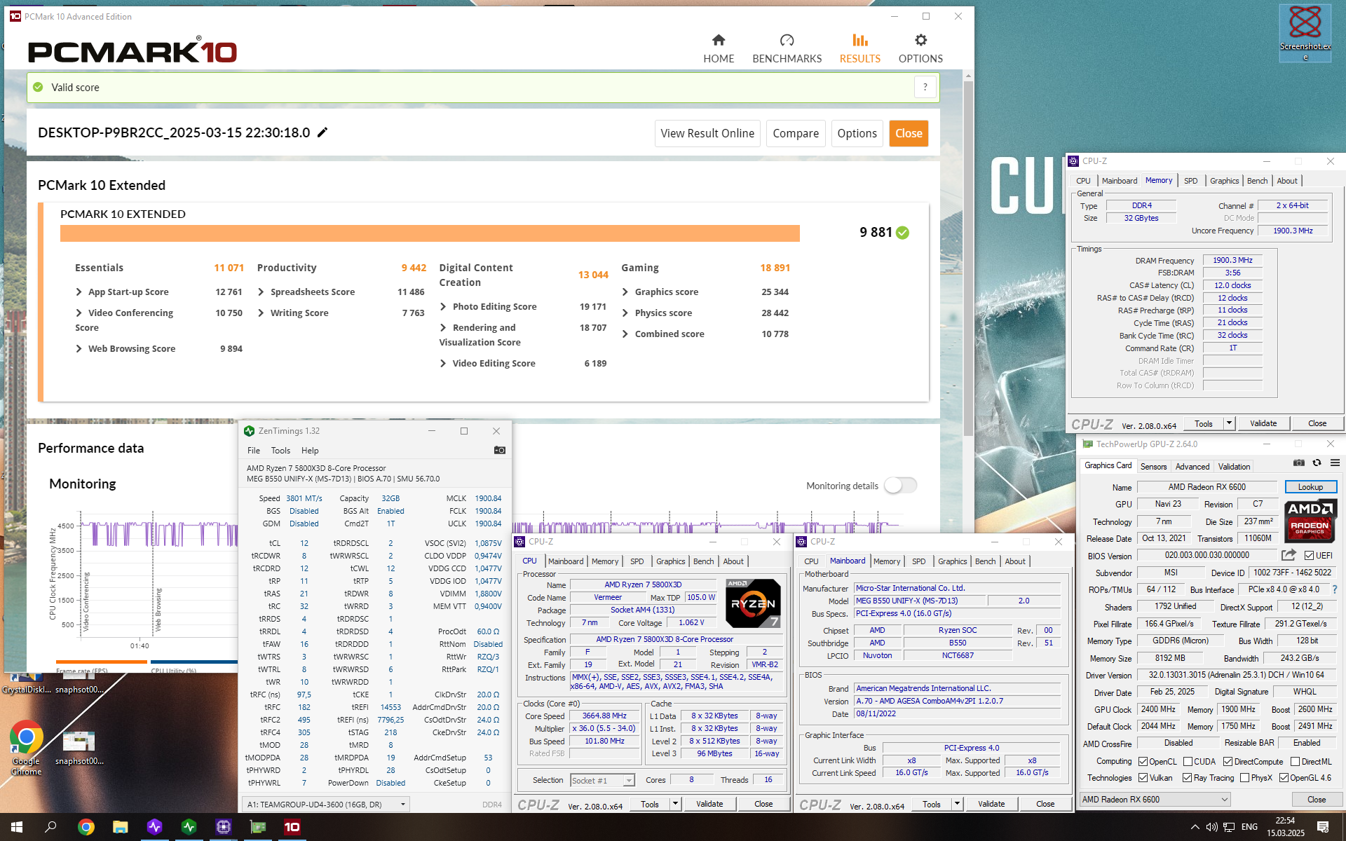Click the AMD Radeon logo in GPU-Z
1346x841 pixels.
click(x=1310, y=521)
